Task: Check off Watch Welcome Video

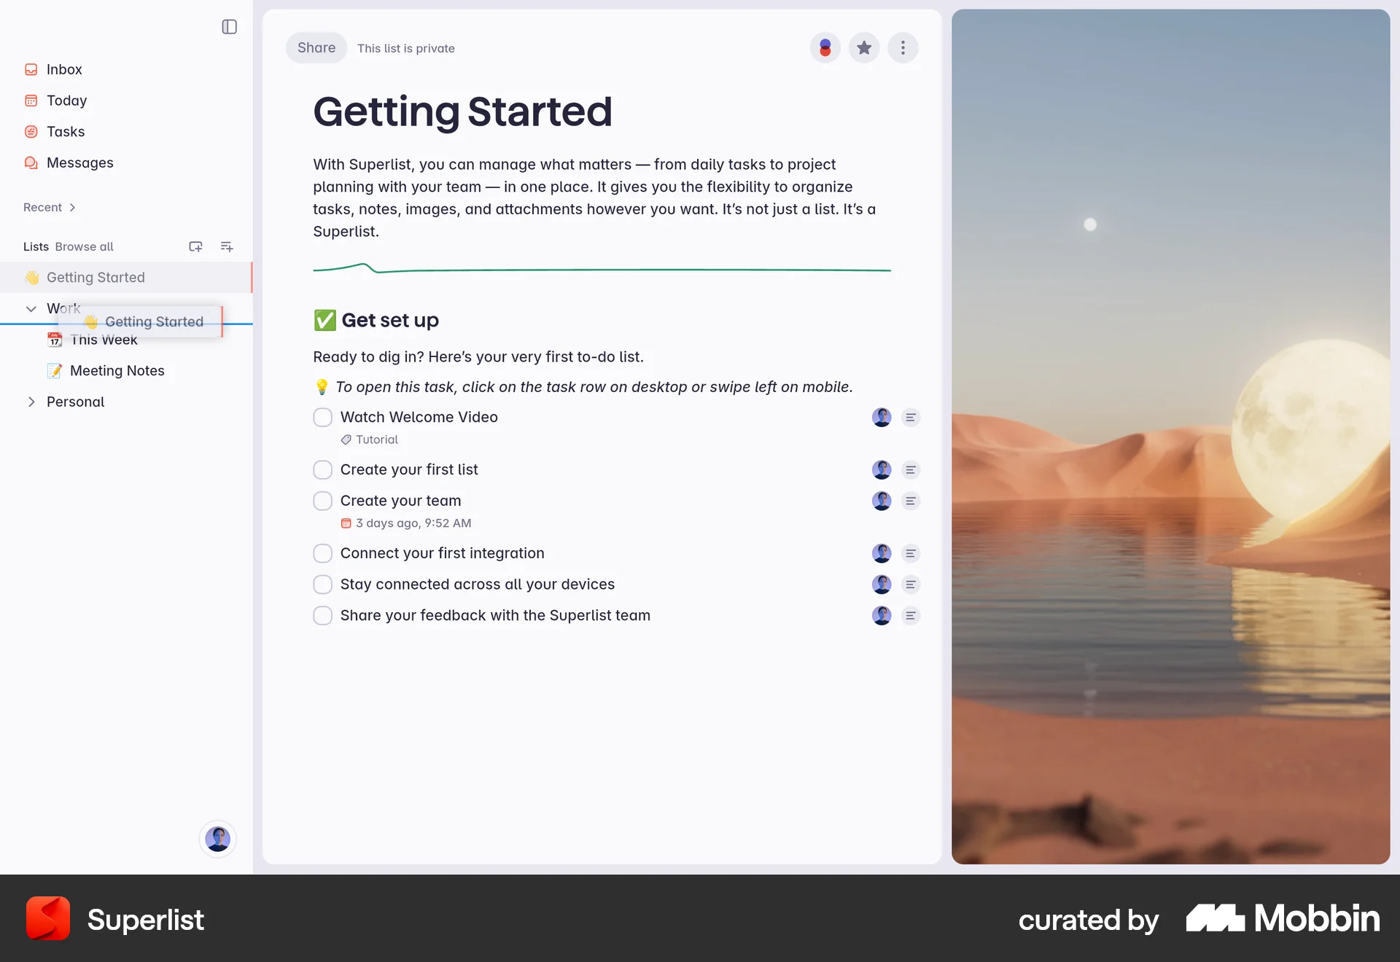Action: pyautogui.click(x=322, y=417)
